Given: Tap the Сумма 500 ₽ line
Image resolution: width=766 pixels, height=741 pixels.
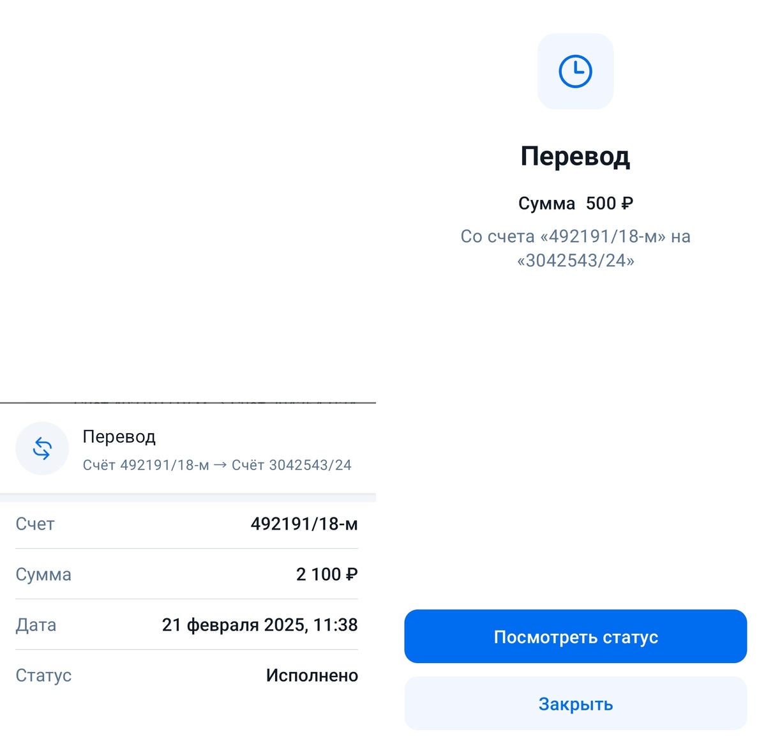Looking at the screenshot, I should 575,203.
